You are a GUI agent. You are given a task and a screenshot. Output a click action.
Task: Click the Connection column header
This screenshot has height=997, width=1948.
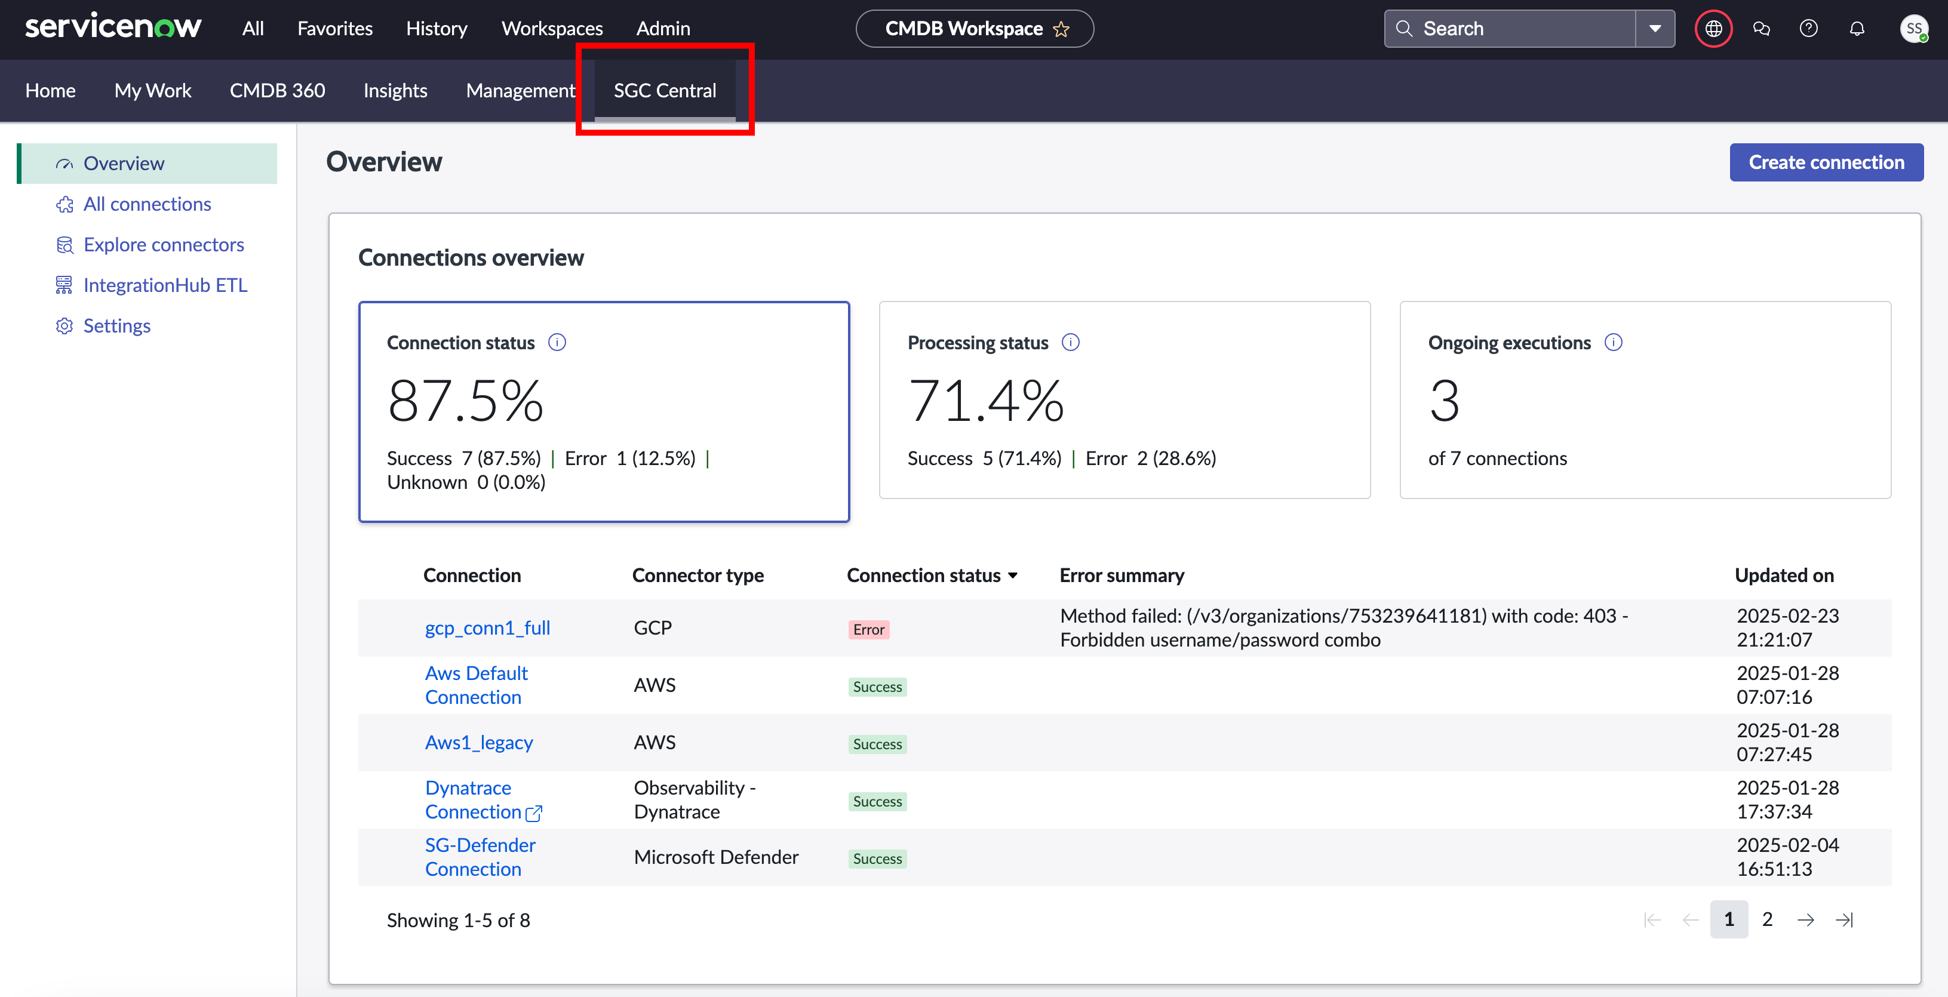pos(472,576)
